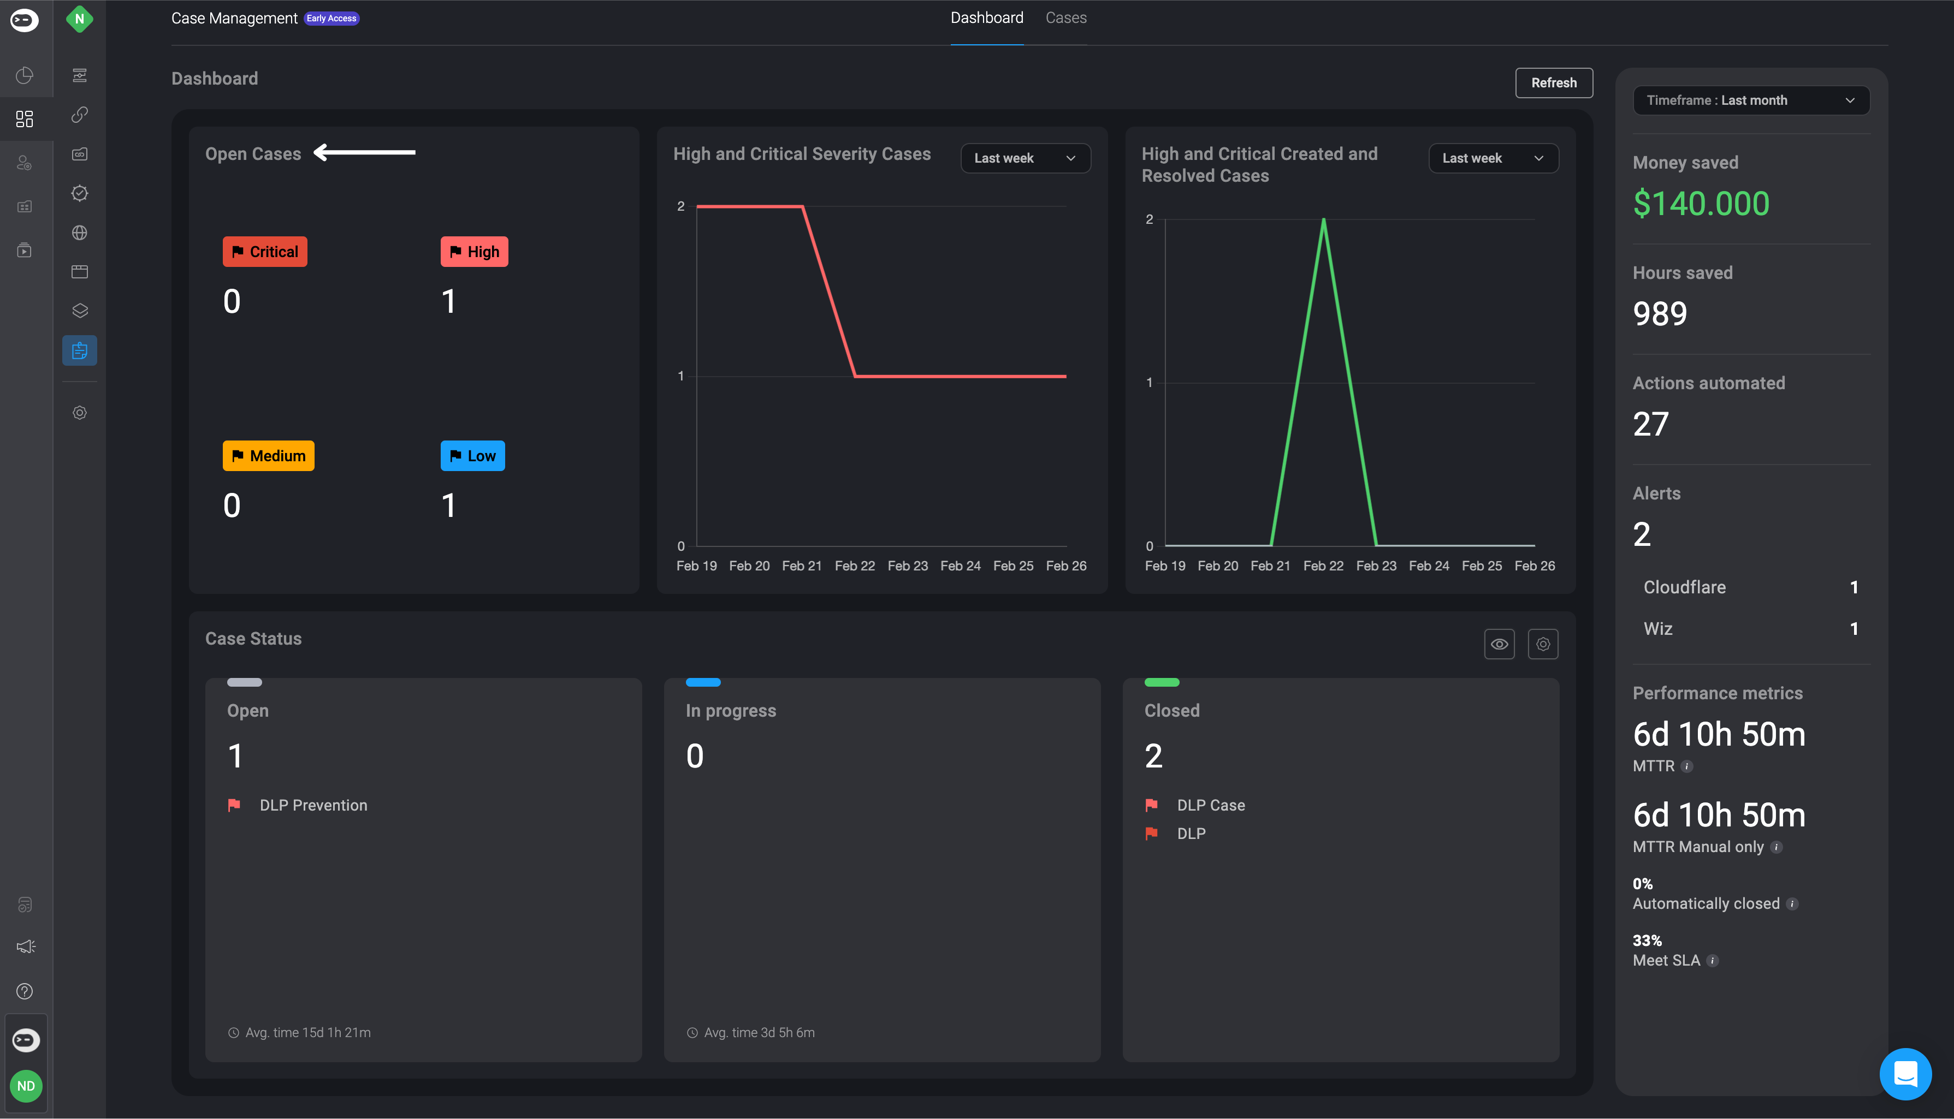Open the table view sidebar icon
Image resolution: width=1954 pixels, height=1119 pixels.
pos(25,207)
